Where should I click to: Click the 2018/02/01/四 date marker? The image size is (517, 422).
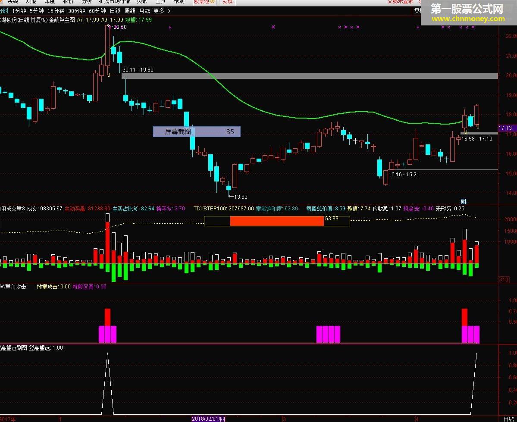tap(208, 419)
